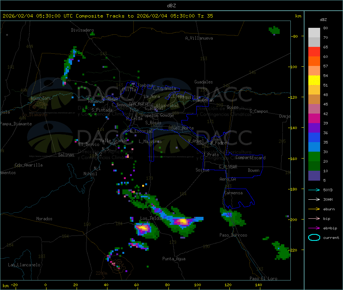Click the timestamp header 2026/02/04 05:30:00 UTC
This screenshot has height=290, width=343.
[38, 16]
